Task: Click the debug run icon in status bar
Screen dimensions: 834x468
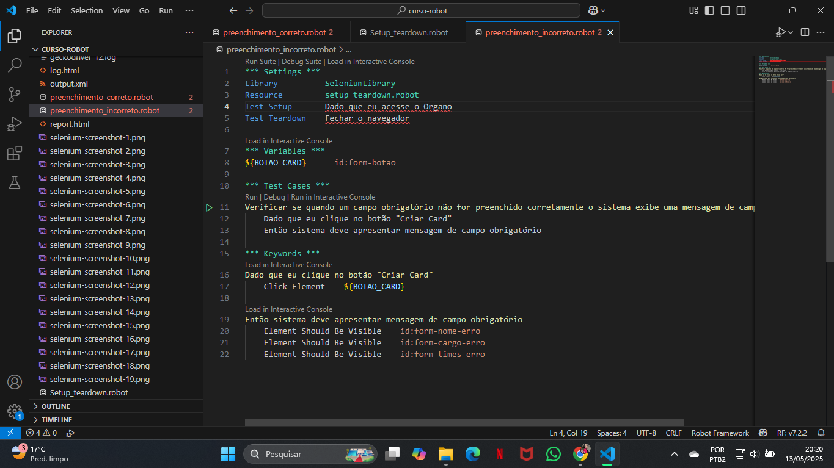Action: (x=70, y=433)
